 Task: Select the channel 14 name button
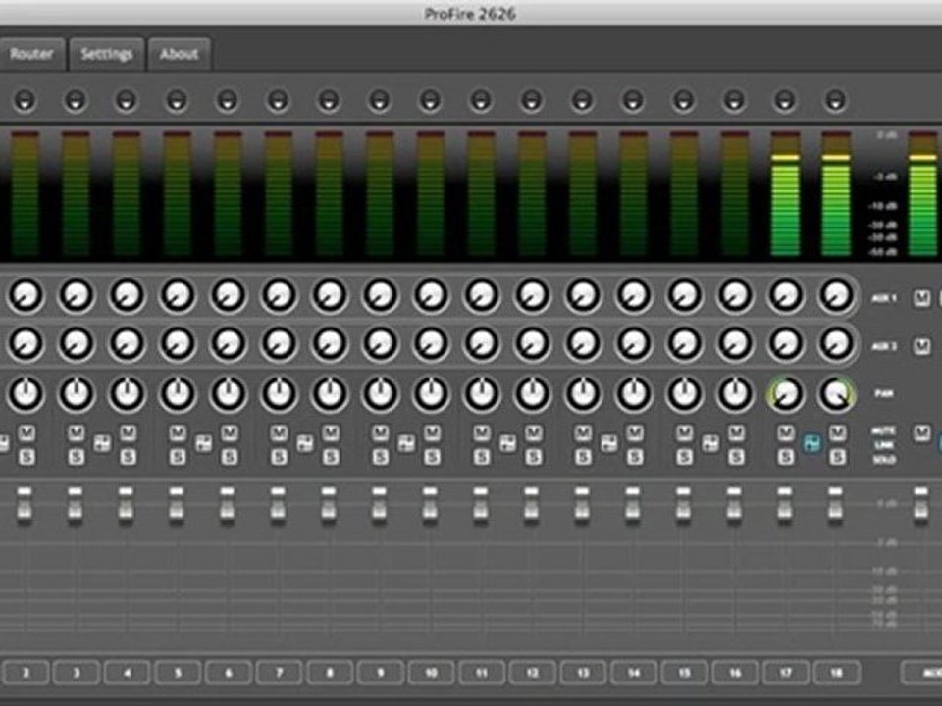[634, 673]
